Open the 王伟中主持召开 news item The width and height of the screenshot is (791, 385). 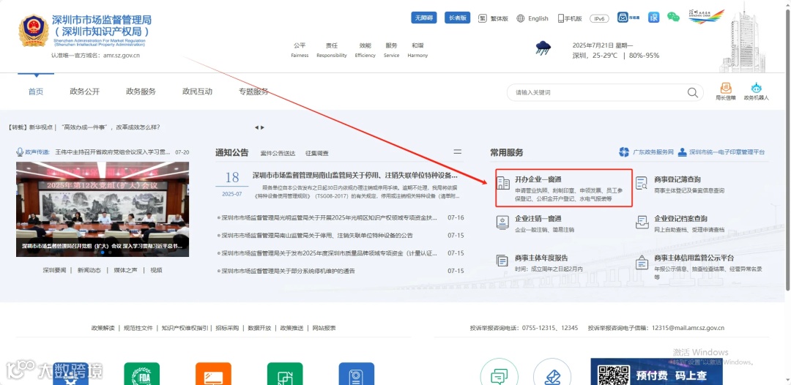(x=113, y=152)
